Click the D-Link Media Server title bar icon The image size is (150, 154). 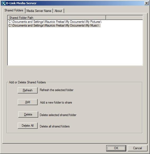click(x=3, y=3)
